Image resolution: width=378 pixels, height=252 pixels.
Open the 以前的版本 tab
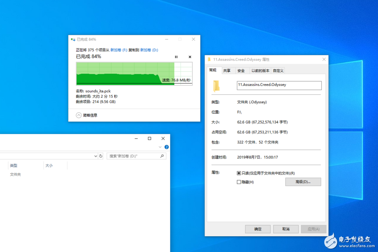260,71
